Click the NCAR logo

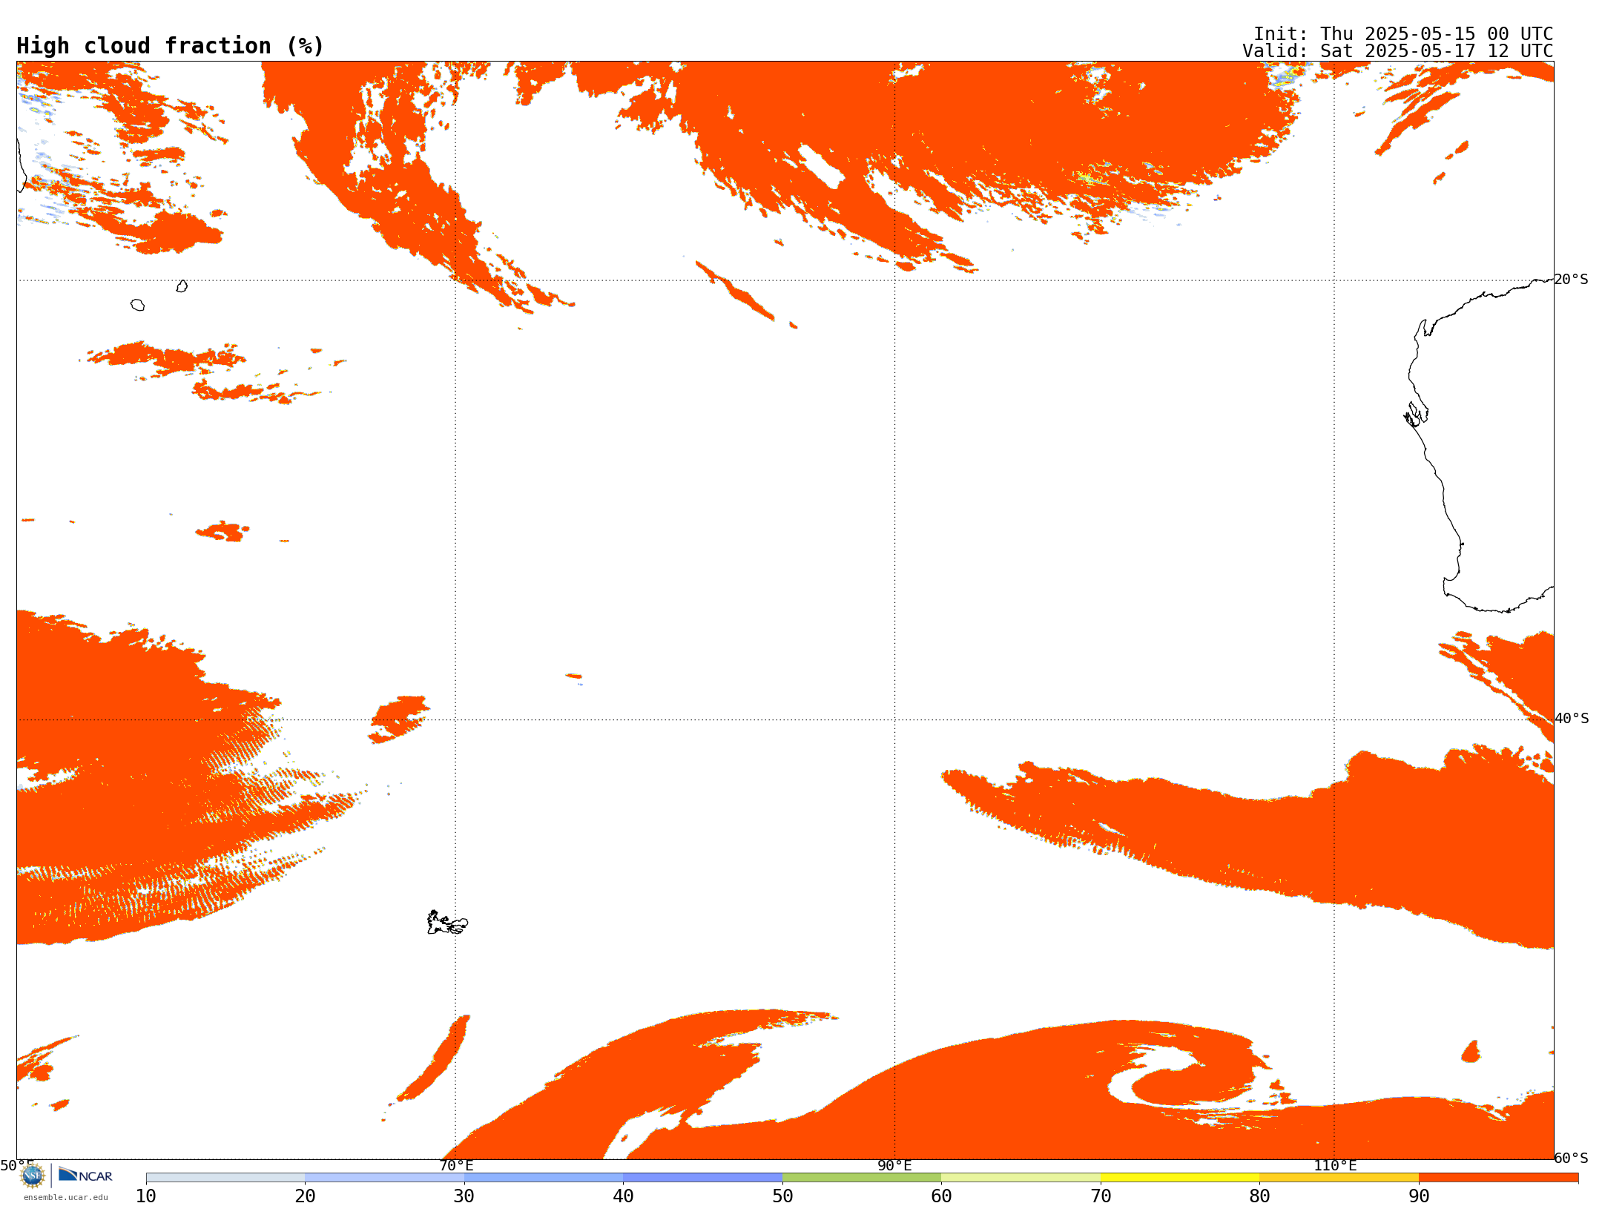pos(85,1175)
